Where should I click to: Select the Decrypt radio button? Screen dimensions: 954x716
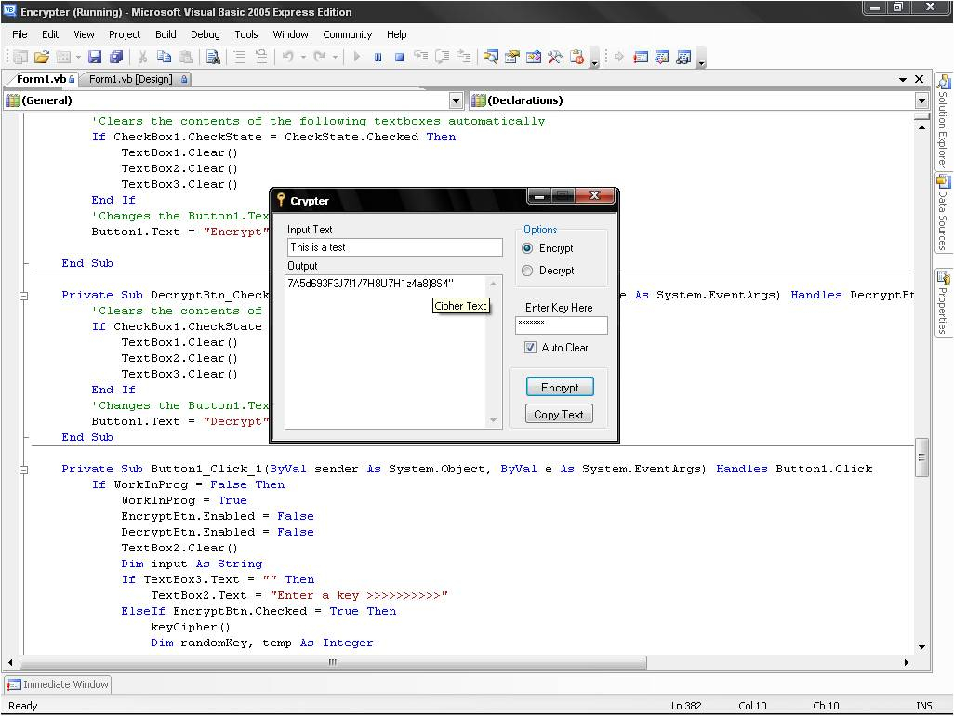[x=528, y=271]
